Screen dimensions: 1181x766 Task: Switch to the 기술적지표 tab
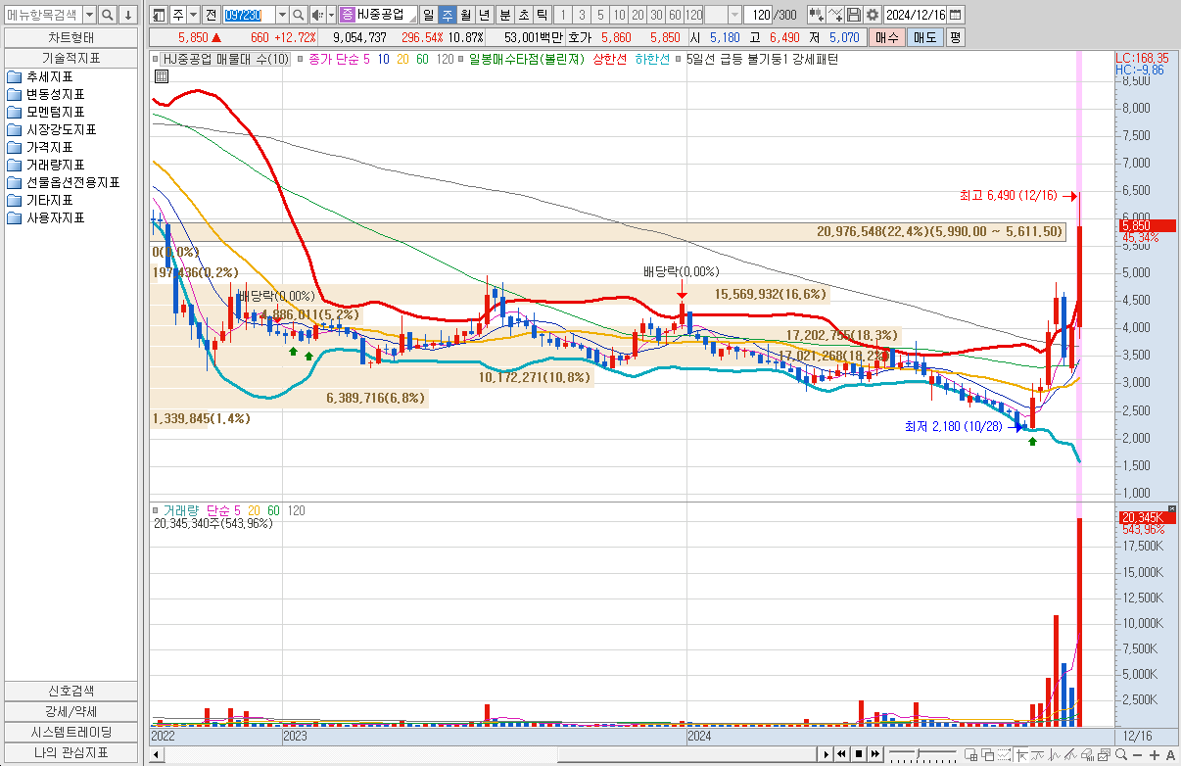click(71, 58)
